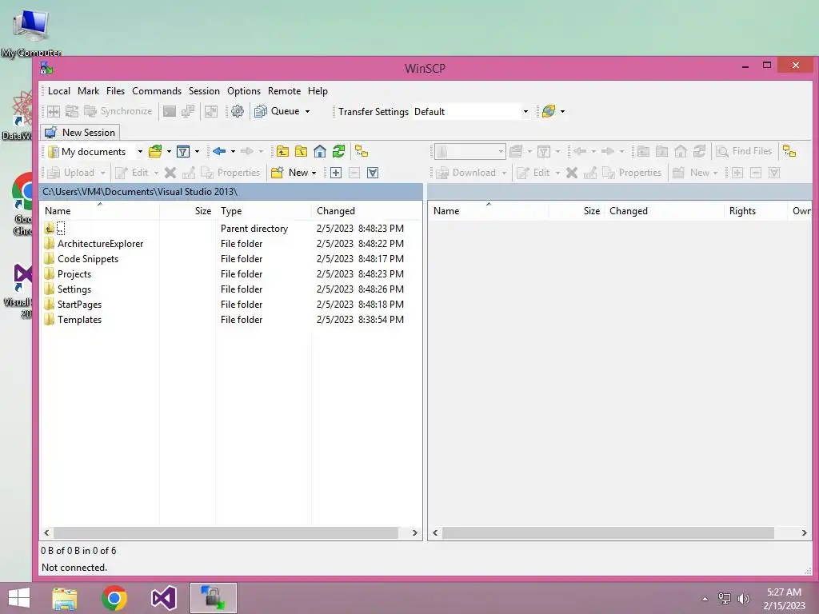Go to the local root directory icon

click(301, 151)
